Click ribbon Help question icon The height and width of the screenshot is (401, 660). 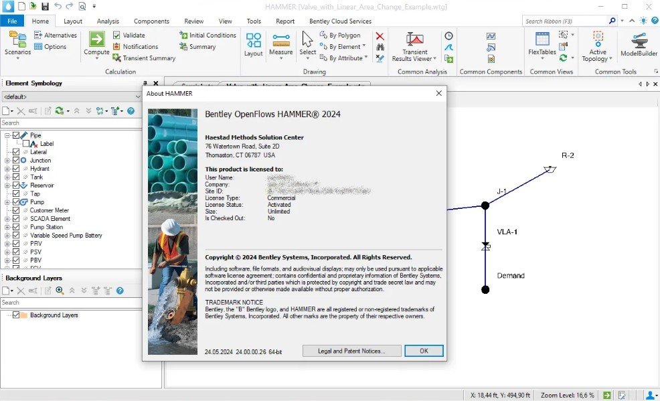[655, 21]
